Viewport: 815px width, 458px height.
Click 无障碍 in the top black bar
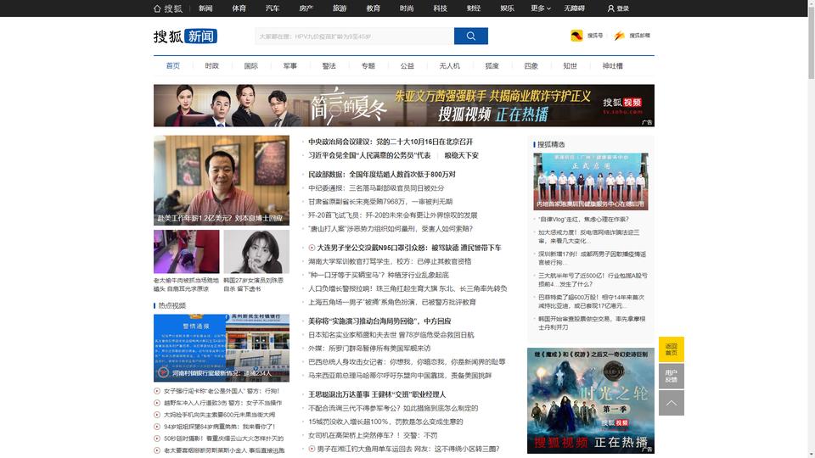pyautogui.click(x=575, y=8)
